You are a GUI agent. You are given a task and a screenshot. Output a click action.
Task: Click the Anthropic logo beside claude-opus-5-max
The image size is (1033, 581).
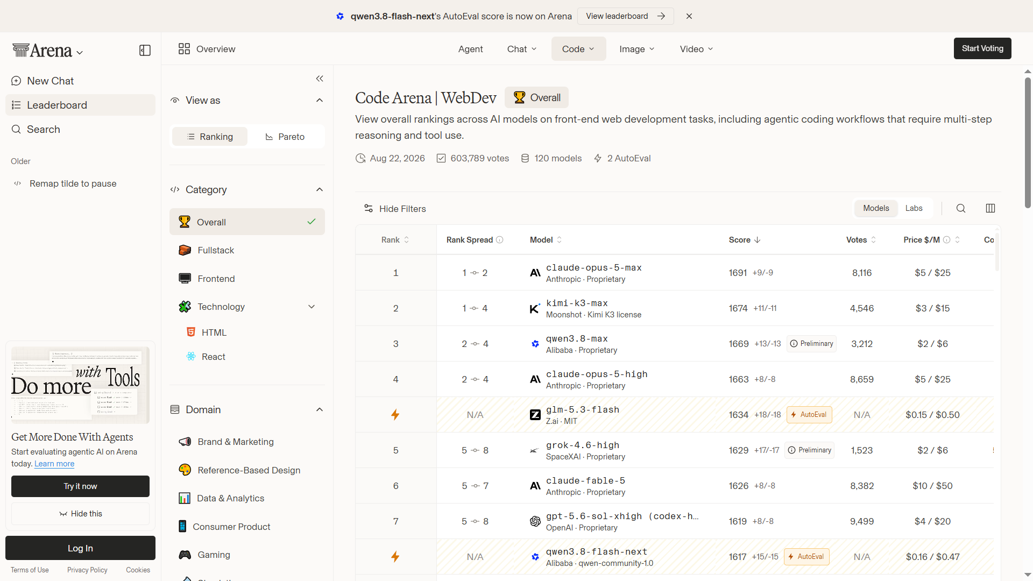[x=535, y=273]
